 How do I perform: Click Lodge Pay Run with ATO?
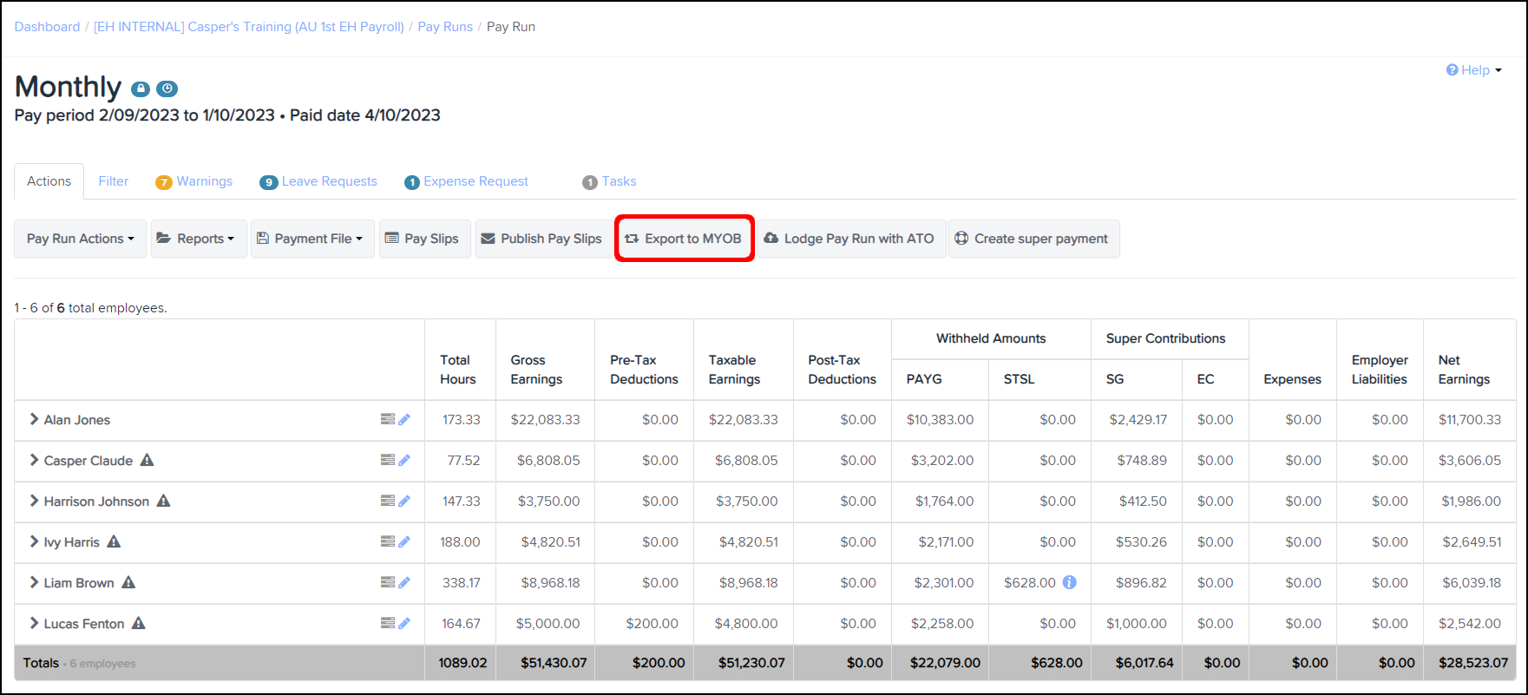849,239
